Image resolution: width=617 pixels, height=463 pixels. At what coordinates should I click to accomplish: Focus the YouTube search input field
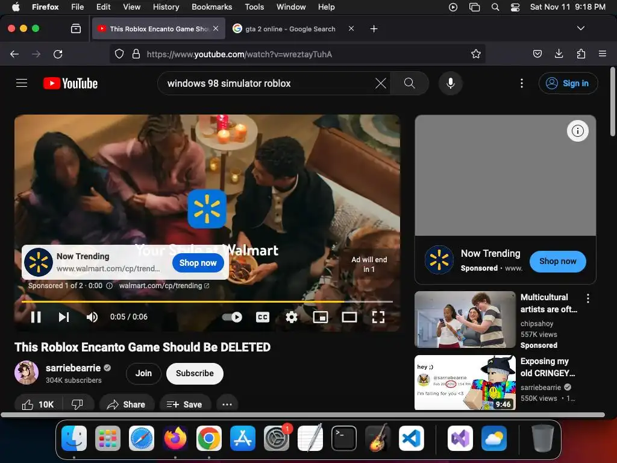(x=268, y=83)
